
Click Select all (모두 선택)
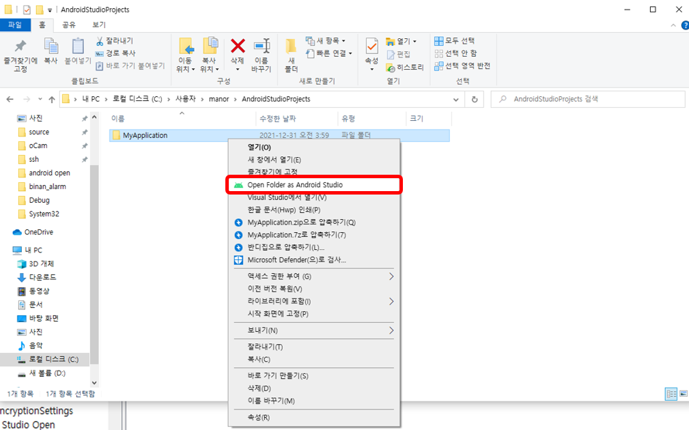(x=455, y=41)
